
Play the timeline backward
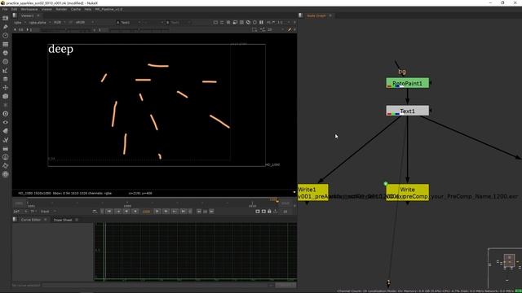coord(135,212)
